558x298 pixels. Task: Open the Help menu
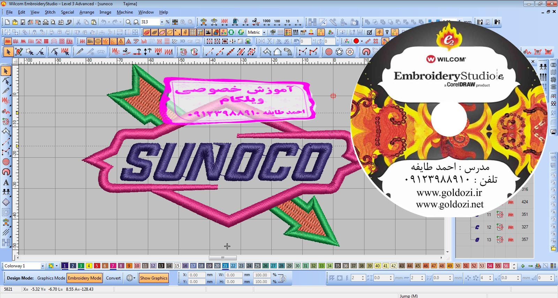(164, 12)
